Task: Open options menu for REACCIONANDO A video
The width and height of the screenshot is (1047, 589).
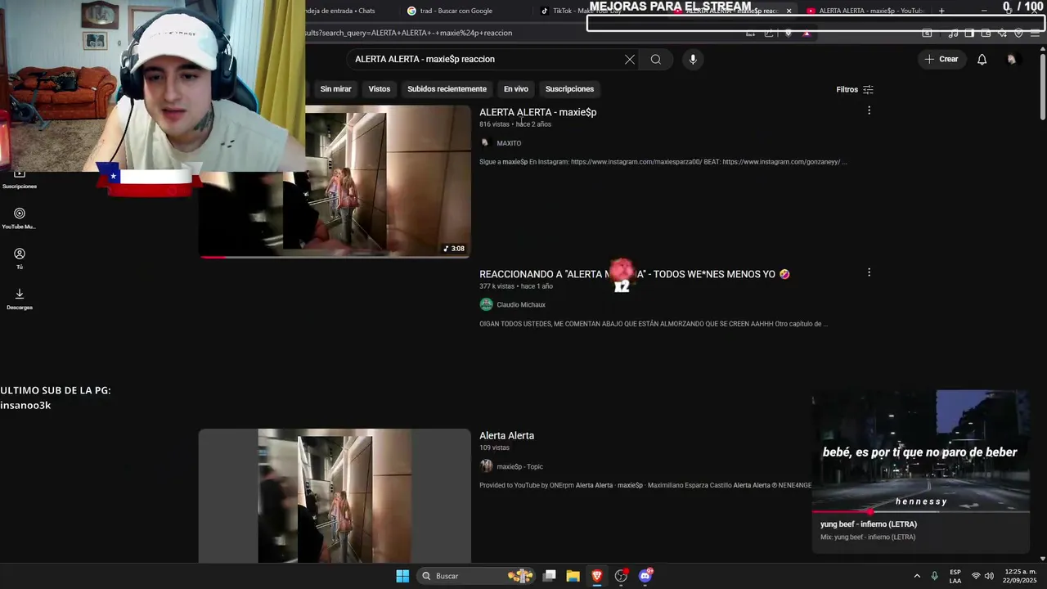Action: (x=869, y=272)
